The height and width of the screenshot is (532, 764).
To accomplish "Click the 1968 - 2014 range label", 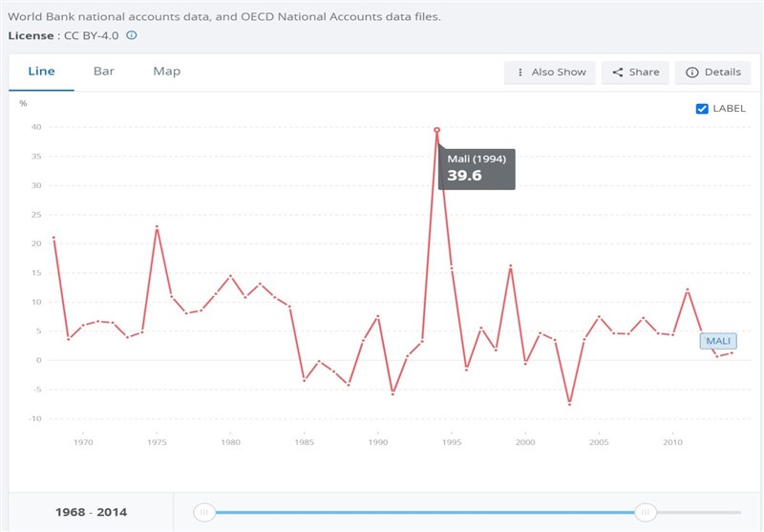I will [89, 513].
